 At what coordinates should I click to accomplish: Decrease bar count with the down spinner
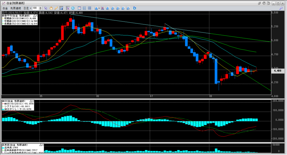[x=41, y=9]
